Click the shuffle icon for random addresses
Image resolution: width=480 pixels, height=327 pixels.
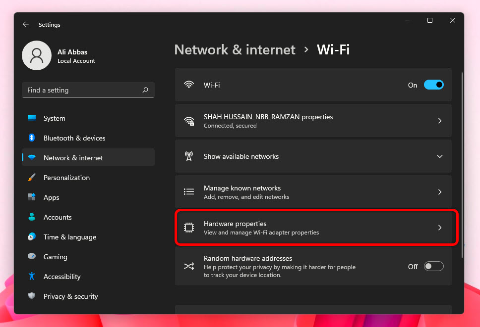pyautogui.click(x=189, y=266)
